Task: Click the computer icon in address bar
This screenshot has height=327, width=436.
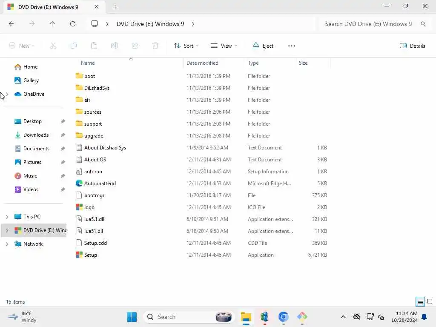Action: (95, 24)
